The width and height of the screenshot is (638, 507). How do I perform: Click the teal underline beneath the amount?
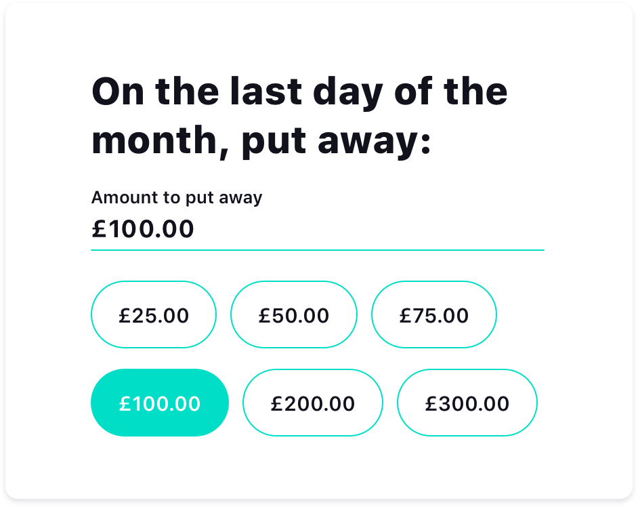coord(317,250)
